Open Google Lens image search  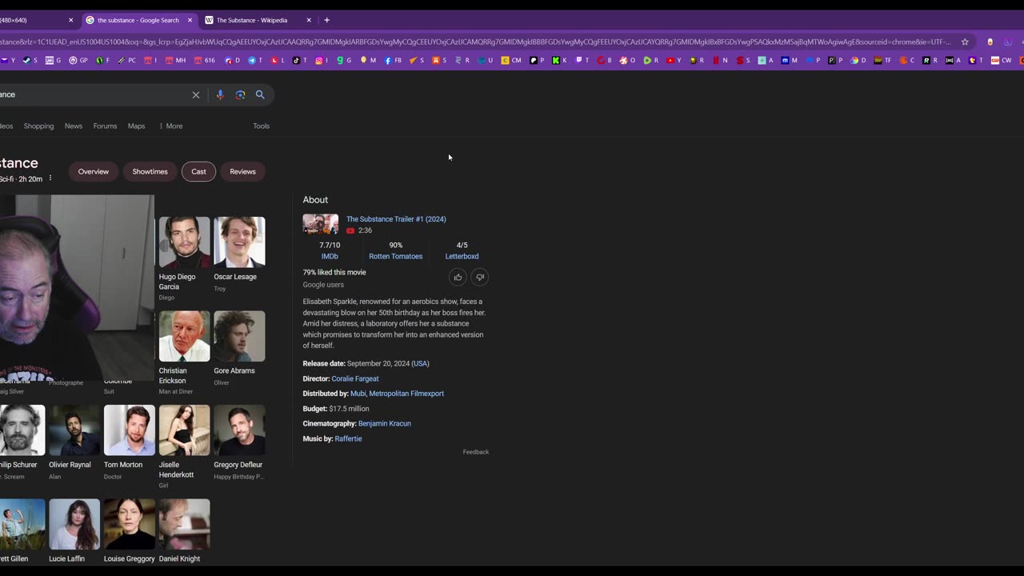tap(240, 94)
